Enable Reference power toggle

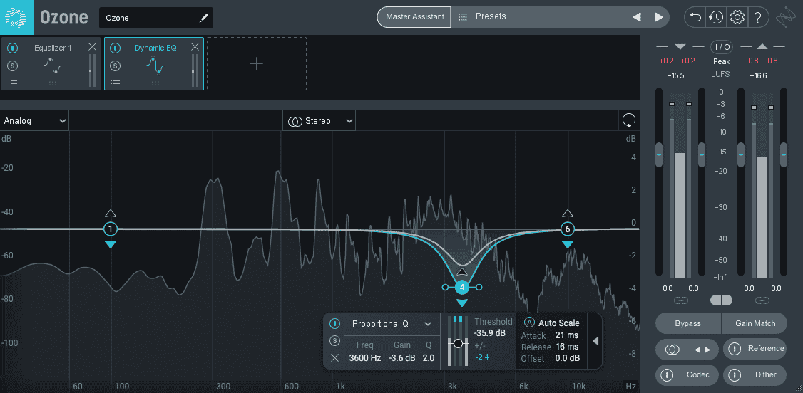pos(735,349)
